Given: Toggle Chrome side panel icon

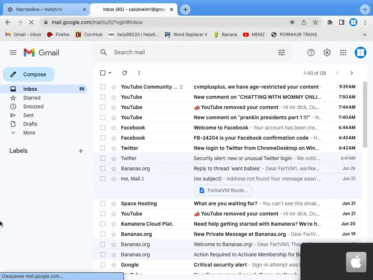Looking at the screenshot, I should click(x=342, y=22).
